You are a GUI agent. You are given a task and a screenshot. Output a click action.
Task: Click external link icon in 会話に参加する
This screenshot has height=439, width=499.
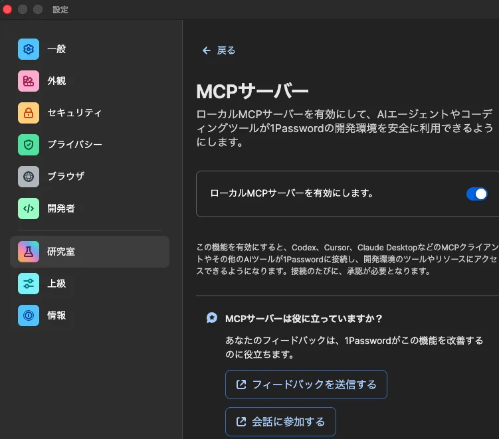coord(241,422)
